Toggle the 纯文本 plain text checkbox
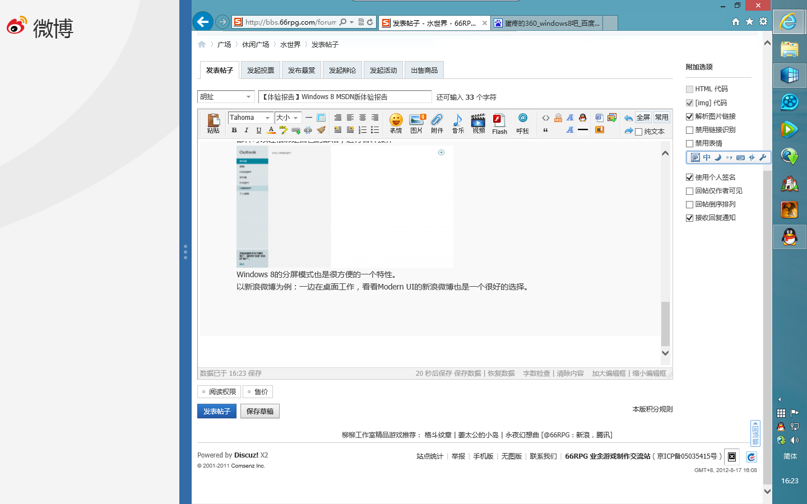Viewport: 807px width, 504px height. [638, 132]
